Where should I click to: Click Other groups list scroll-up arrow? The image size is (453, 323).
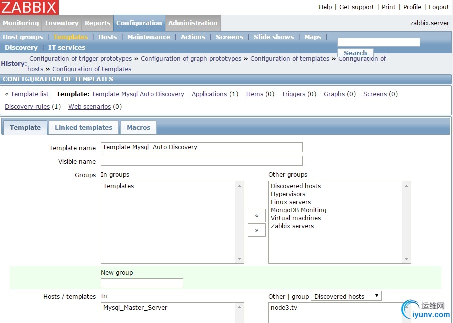(406, 186)
